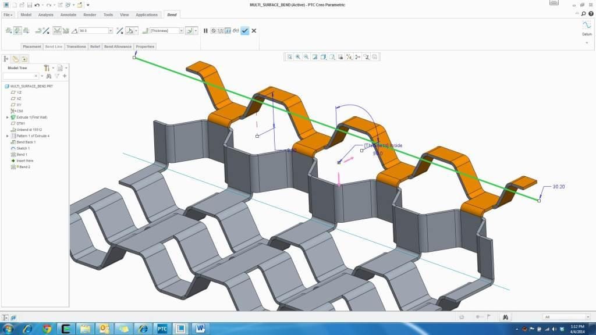Accept the bend with the green checkmark
The width and height of the screenshot is (596, 335).
click(244, 31)
